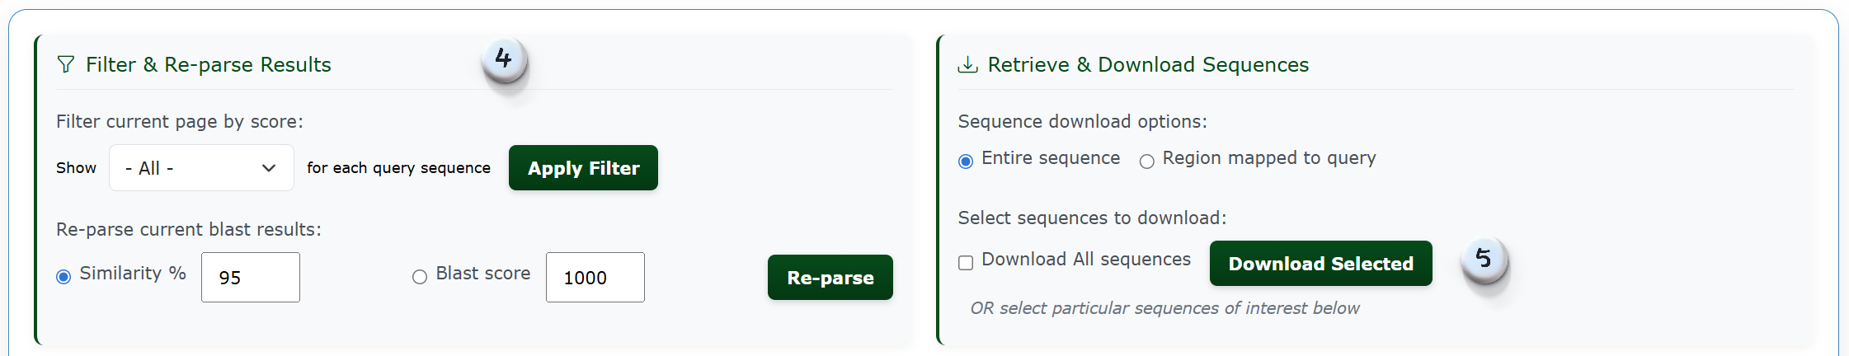
Task: Click the Filter & Re-parse Results heading
Action: (x=209, y=64)
